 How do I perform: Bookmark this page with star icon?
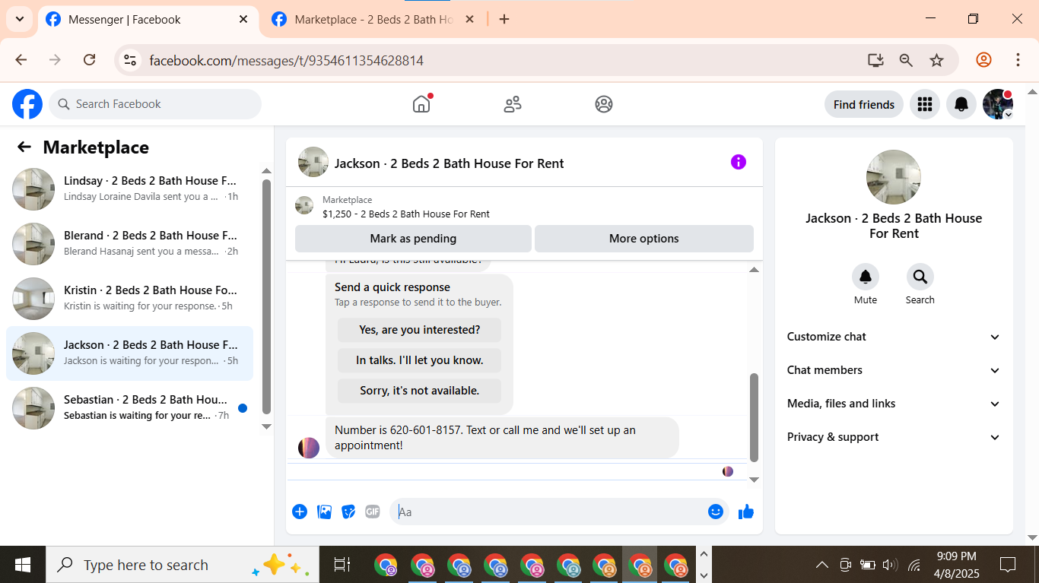pos(936,60)
